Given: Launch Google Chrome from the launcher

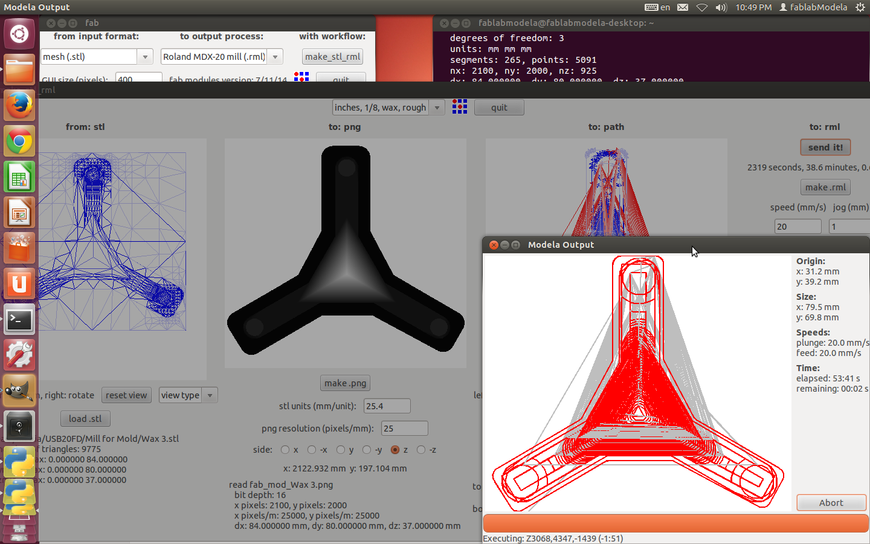Looking at the screenshot, I should (x=19, y=141).
